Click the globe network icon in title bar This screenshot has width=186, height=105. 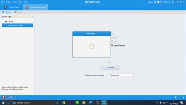pyautogui.click(x=155, y=2)
